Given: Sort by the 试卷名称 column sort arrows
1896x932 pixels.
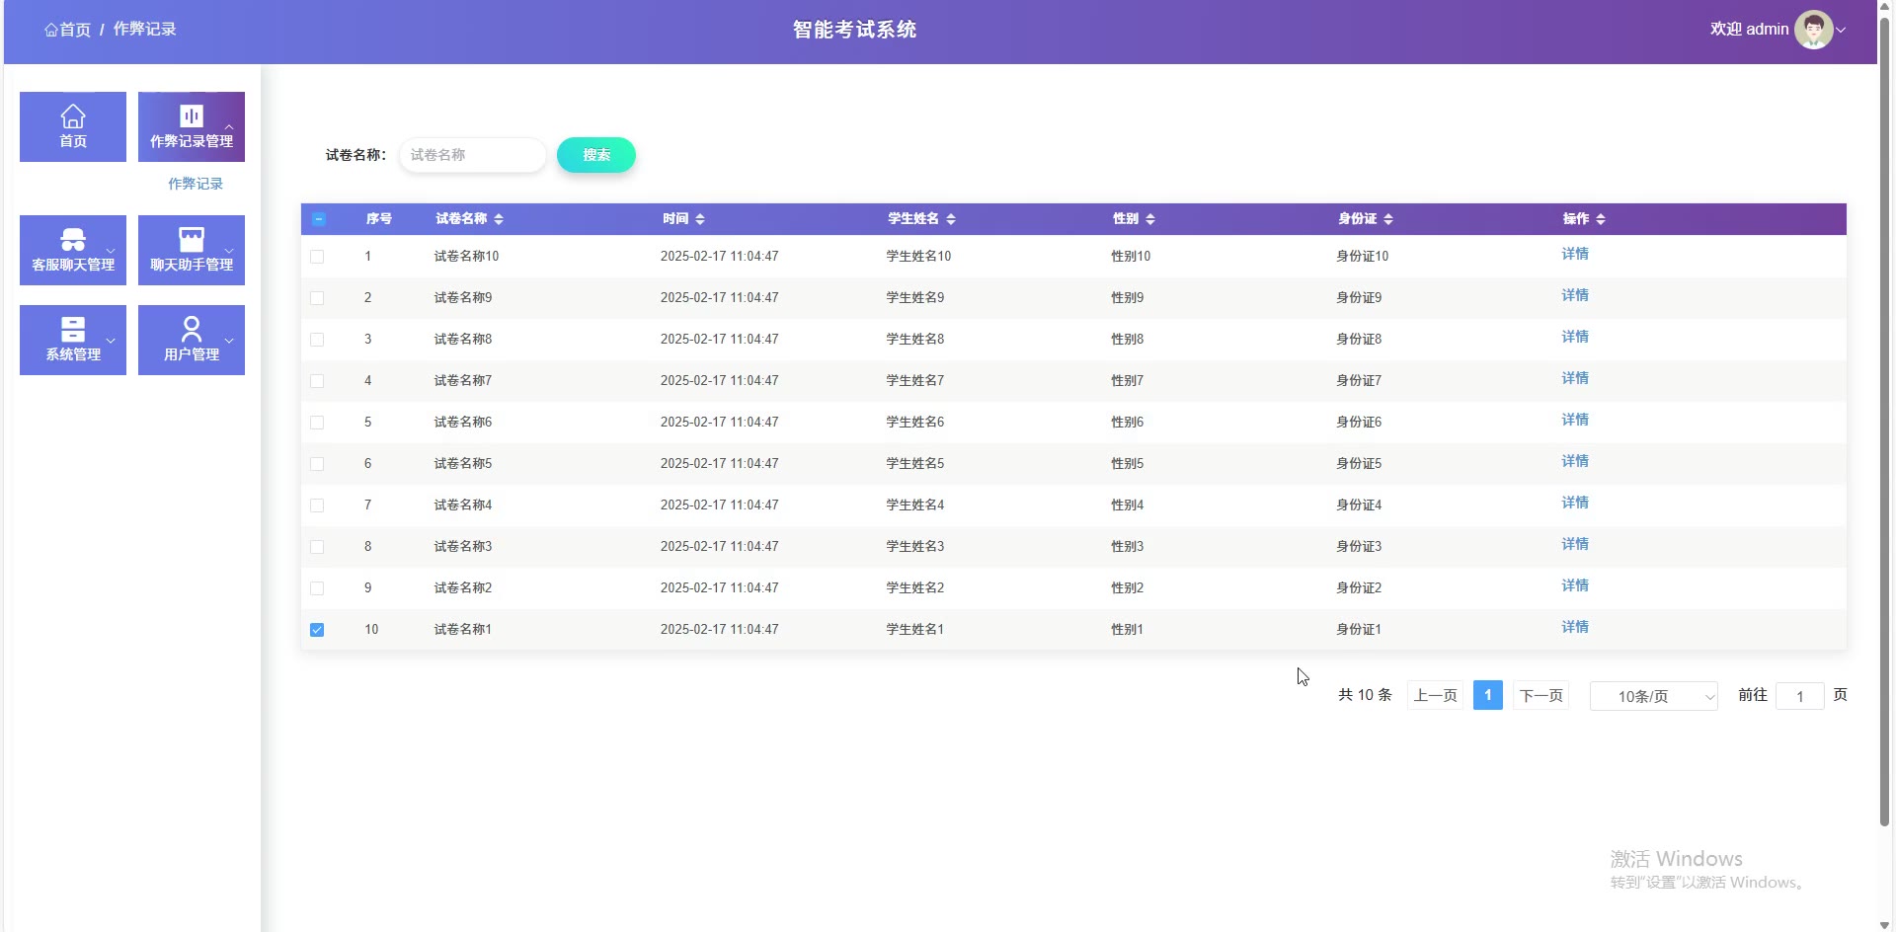Looking at the screenshot, I should [499, 219].
